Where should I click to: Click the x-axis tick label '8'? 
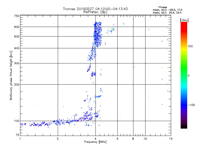point(133,139)
